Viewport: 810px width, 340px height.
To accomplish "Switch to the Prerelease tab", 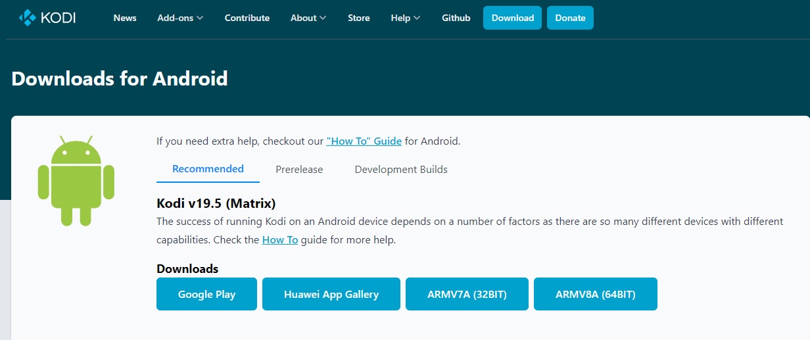I will tap(299, 170).
